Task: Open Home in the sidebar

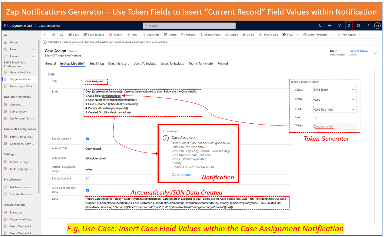Action: click(14, 42)
